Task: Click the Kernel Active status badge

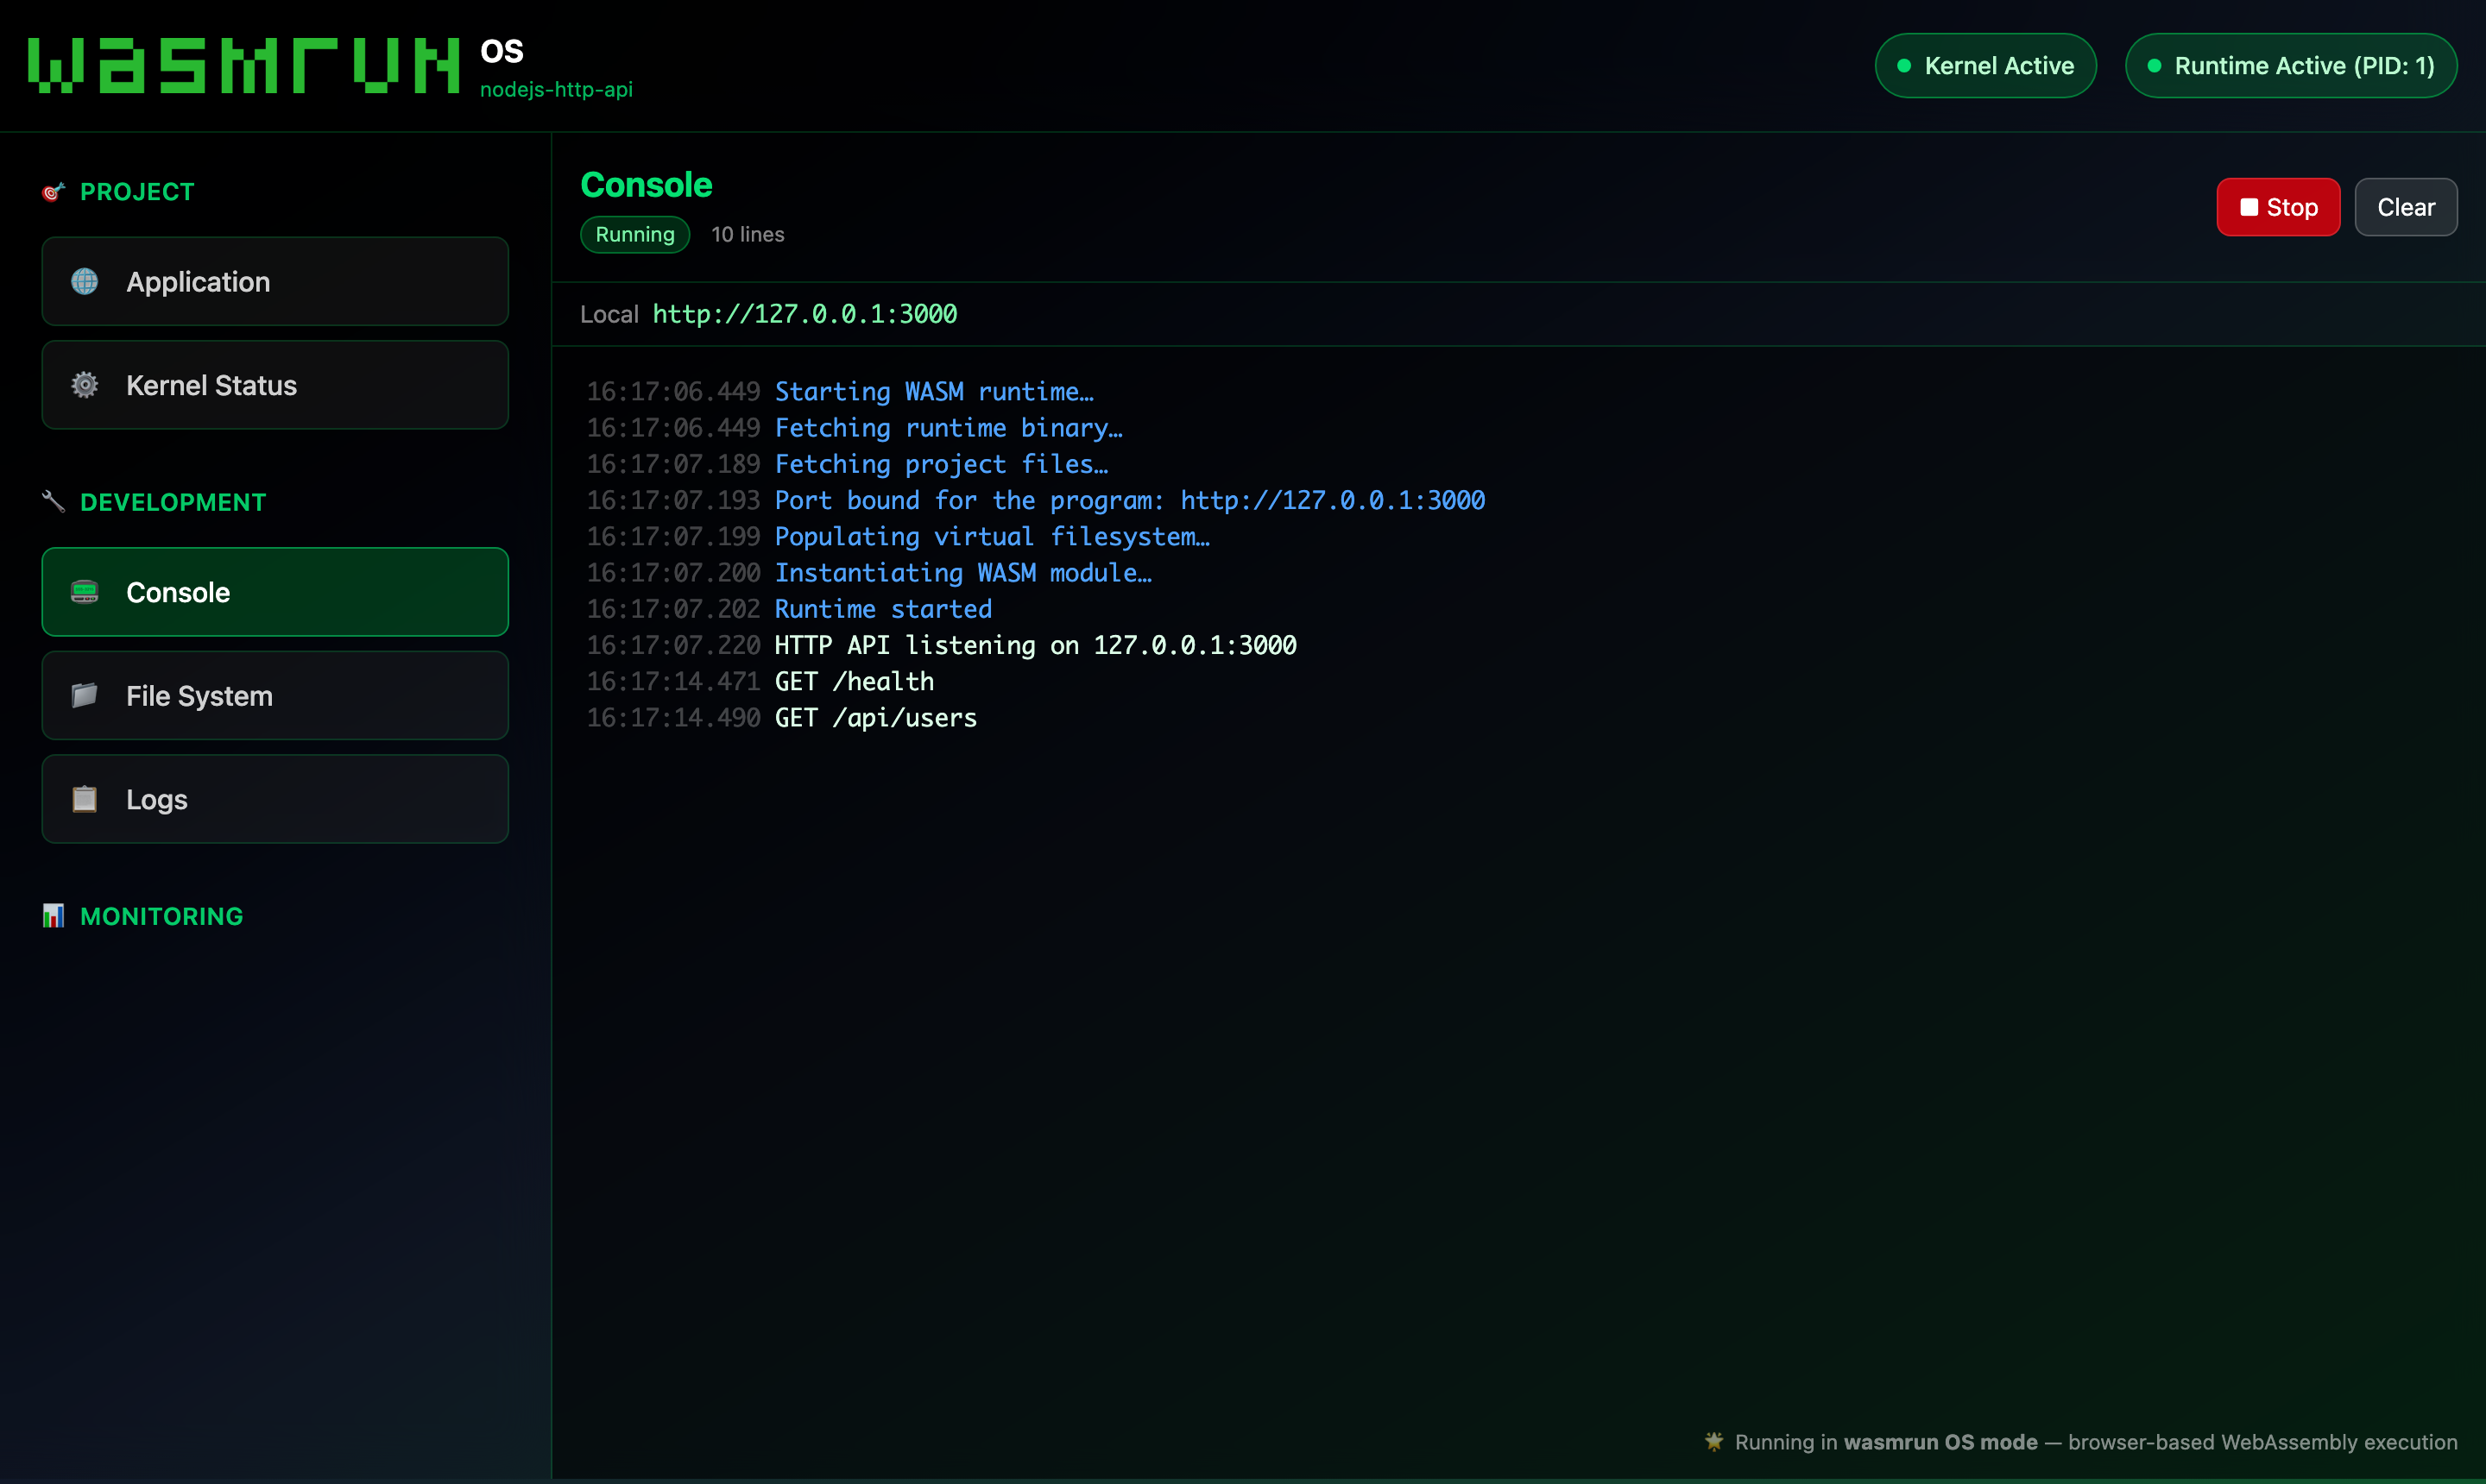Action: pyautogui.click(x=1984, y=66)
